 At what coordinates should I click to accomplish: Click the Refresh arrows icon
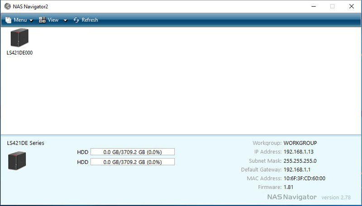coord(76,20)
